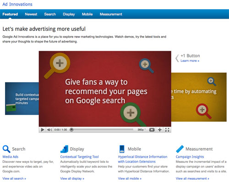The image size is (229, 182).
Task: Click the Mobile category heading
Action: pyautogui.click(x=134, y=149)
